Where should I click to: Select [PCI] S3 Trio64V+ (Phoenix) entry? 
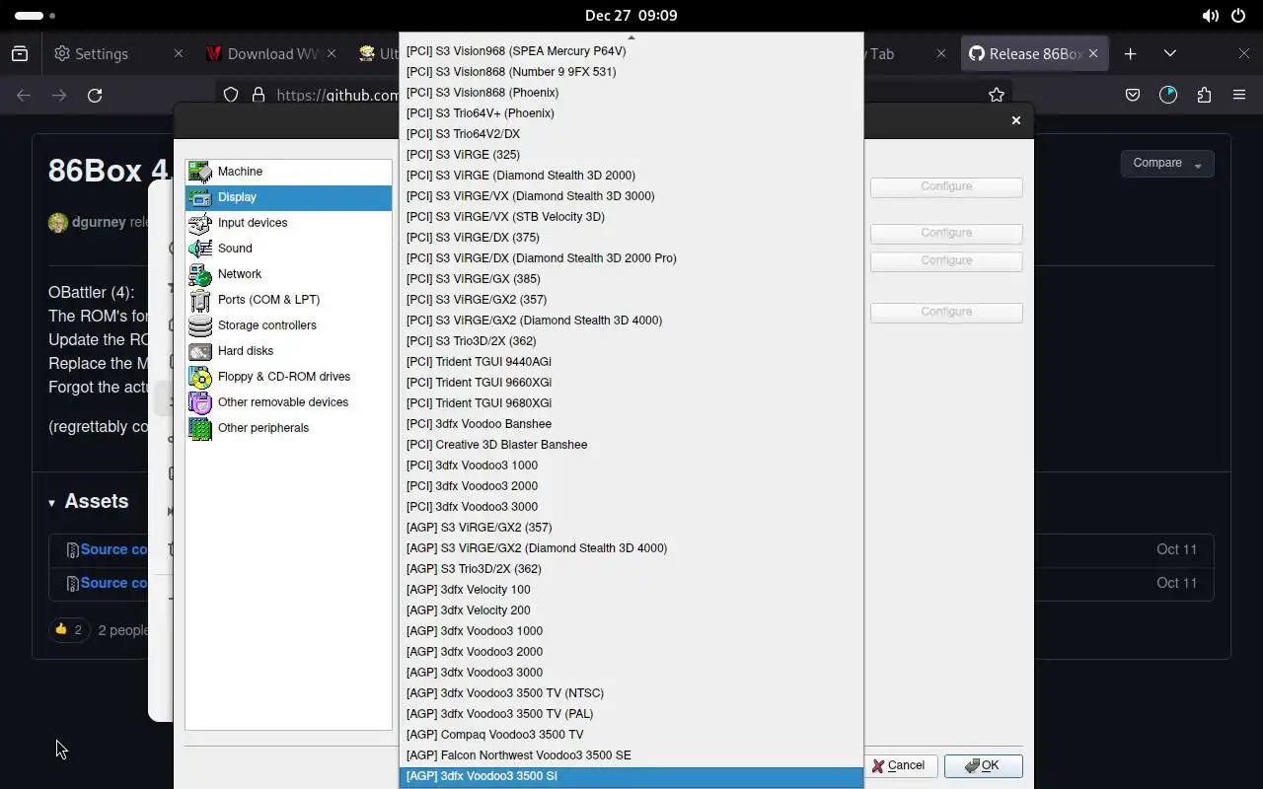pos(631,113)
